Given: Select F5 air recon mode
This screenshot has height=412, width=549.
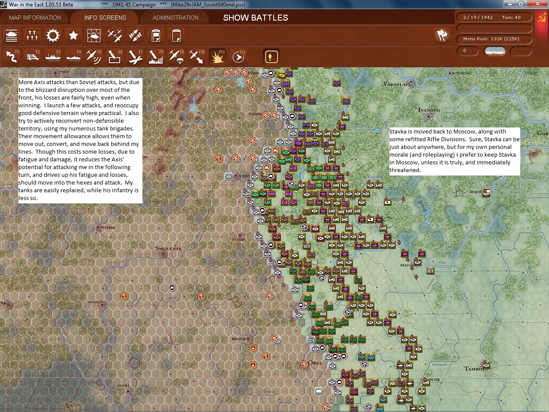Looking at the screenshot, I should (x=94, y=56).
